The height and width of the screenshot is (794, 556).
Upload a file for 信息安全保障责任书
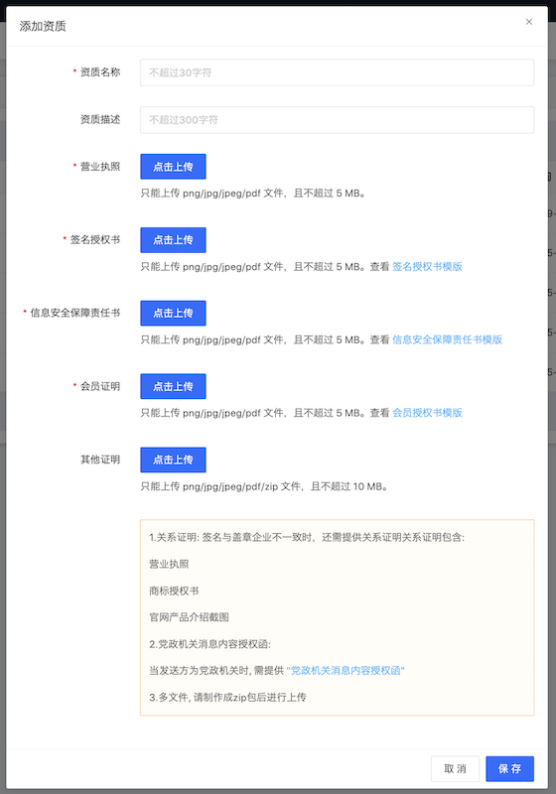(173, 313)
